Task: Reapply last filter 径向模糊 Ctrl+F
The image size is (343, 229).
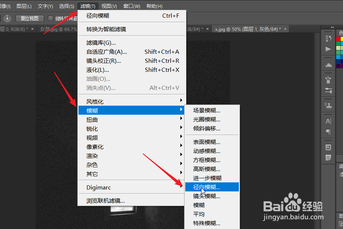Action: coord(132,16)
